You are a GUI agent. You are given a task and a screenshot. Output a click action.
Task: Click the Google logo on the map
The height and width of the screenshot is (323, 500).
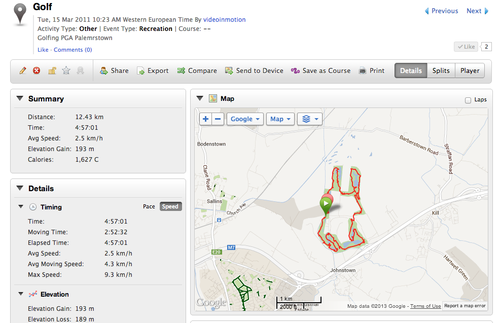(x=211, y=302)
